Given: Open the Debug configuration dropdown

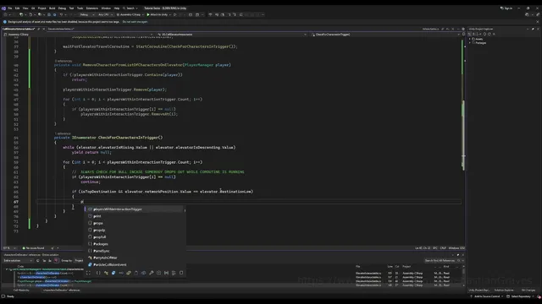Looking at the screenshot, I should [x=87, y=15].
